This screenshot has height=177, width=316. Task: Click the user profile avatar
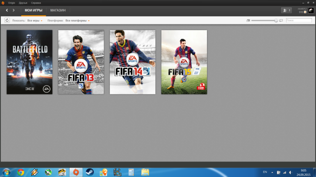pos(311,10)
